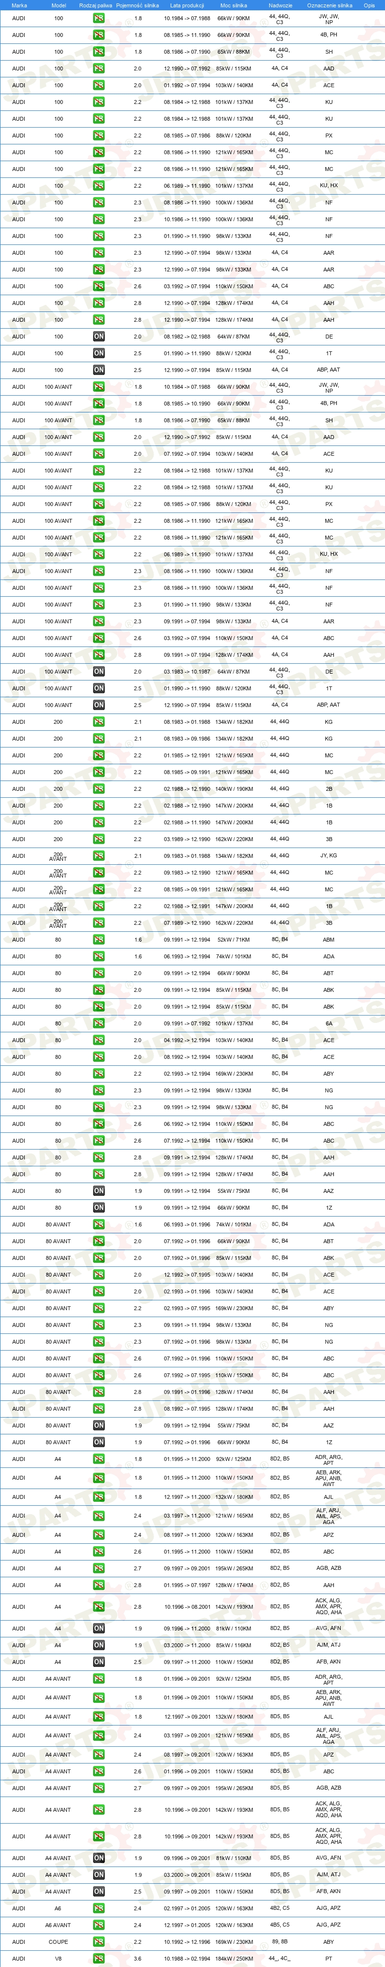Click petrol icon in AUDI COUPE row
Screen dimensions: 385x1967
(98, 1941)
